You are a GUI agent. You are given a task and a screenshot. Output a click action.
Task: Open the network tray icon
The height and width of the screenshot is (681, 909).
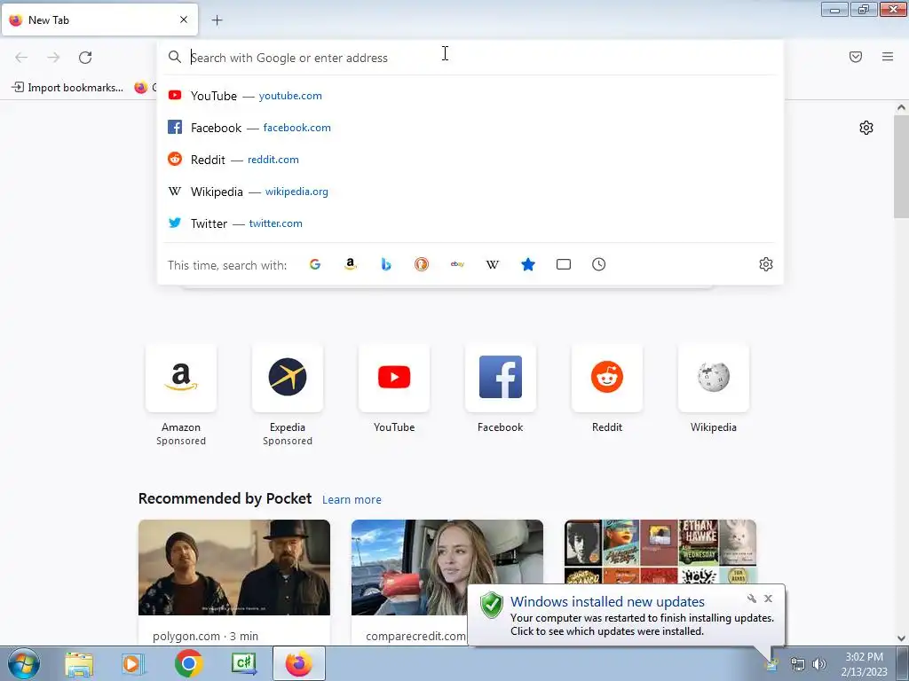click(x=798, y=664)
